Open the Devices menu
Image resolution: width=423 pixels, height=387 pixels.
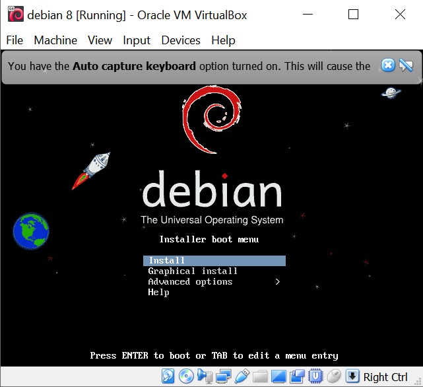[181, 40]
